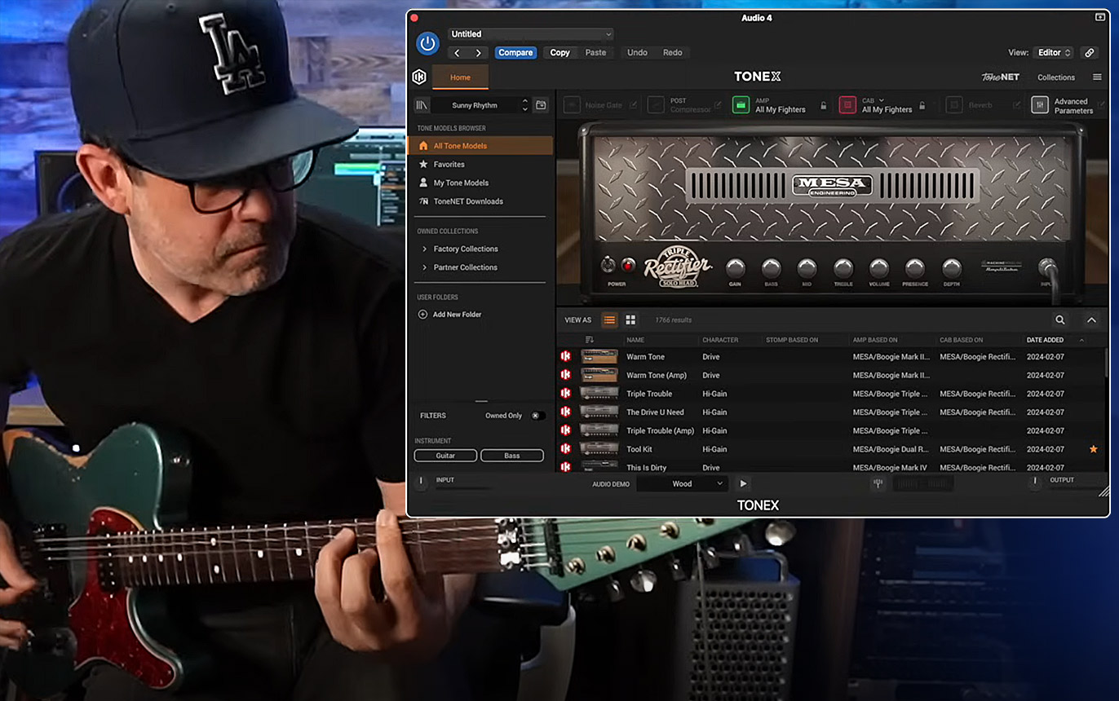Open the Audio Demo Wood dropdown
This screenshot has width=1119, height=701.
(x=682, y=484)
